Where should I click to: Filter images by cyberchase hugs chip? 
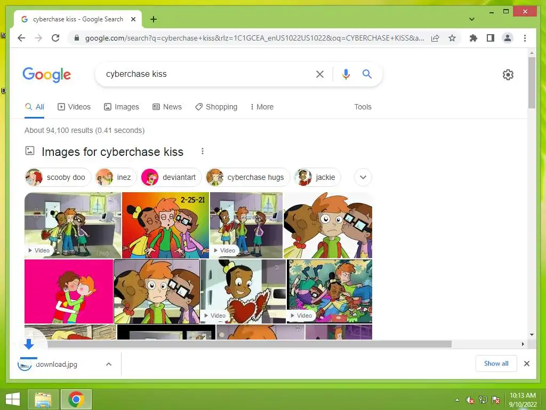247,177
